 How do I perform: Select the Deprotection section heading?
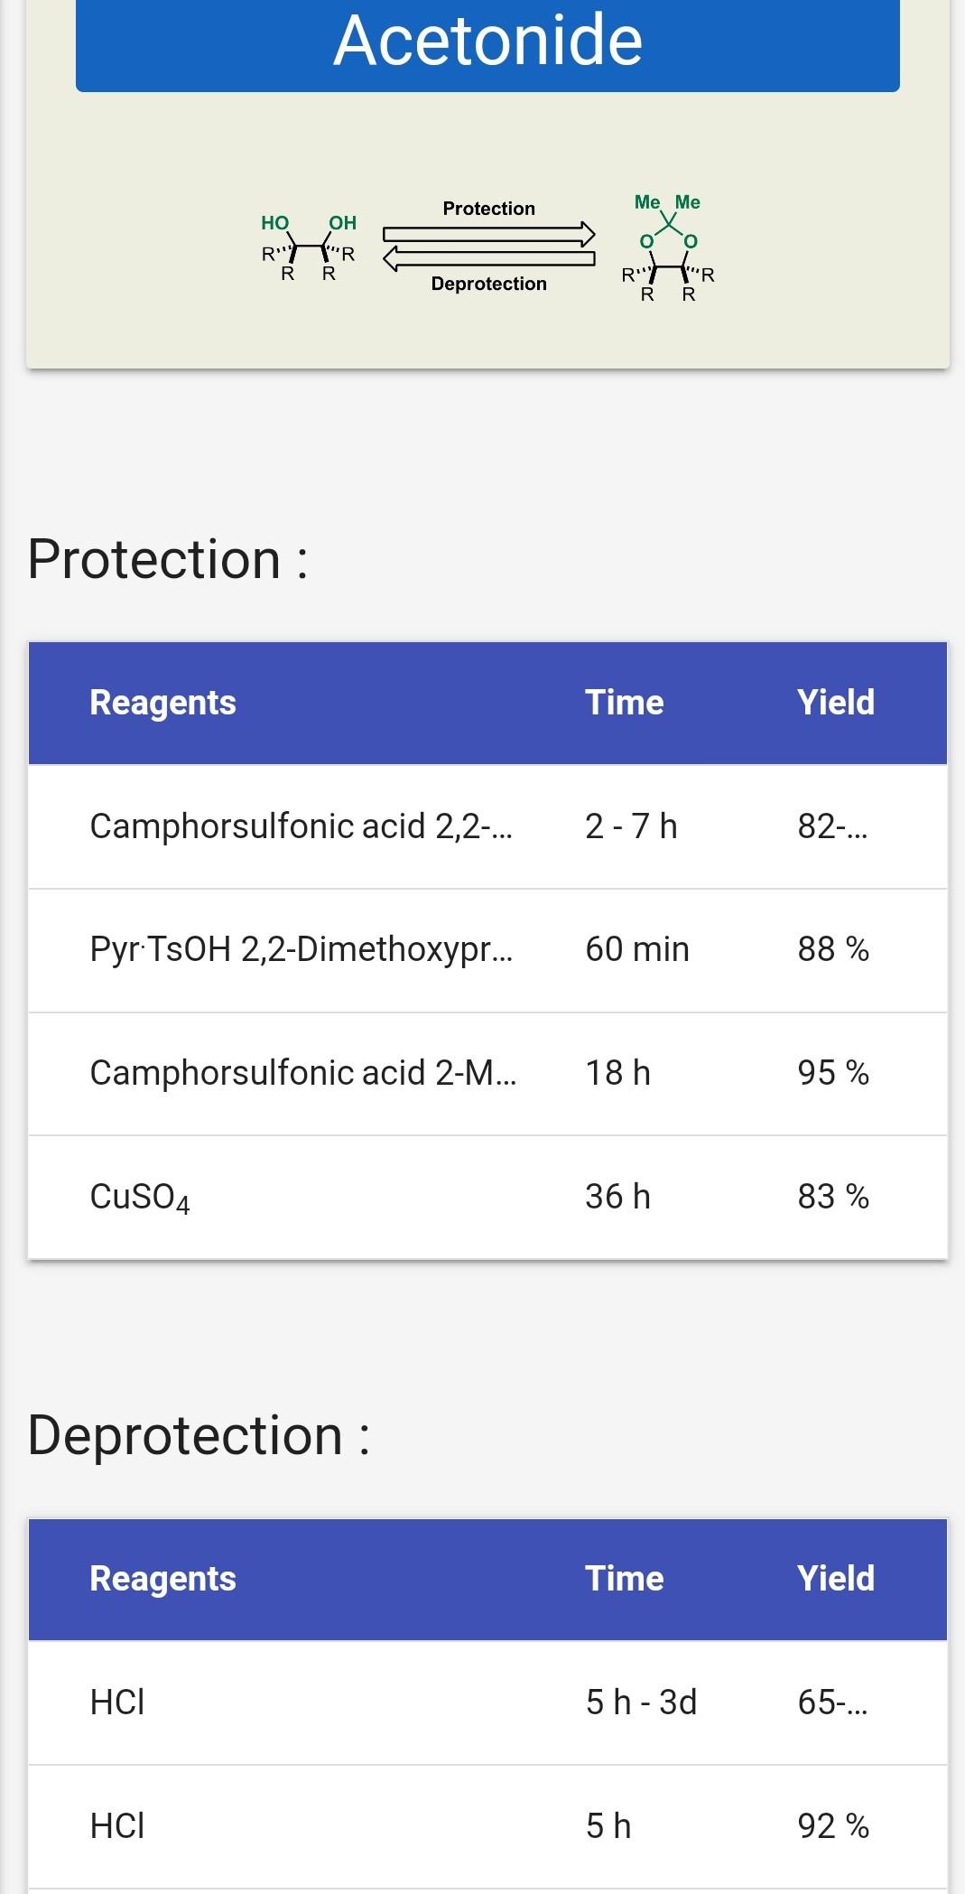pos(199,1435)
